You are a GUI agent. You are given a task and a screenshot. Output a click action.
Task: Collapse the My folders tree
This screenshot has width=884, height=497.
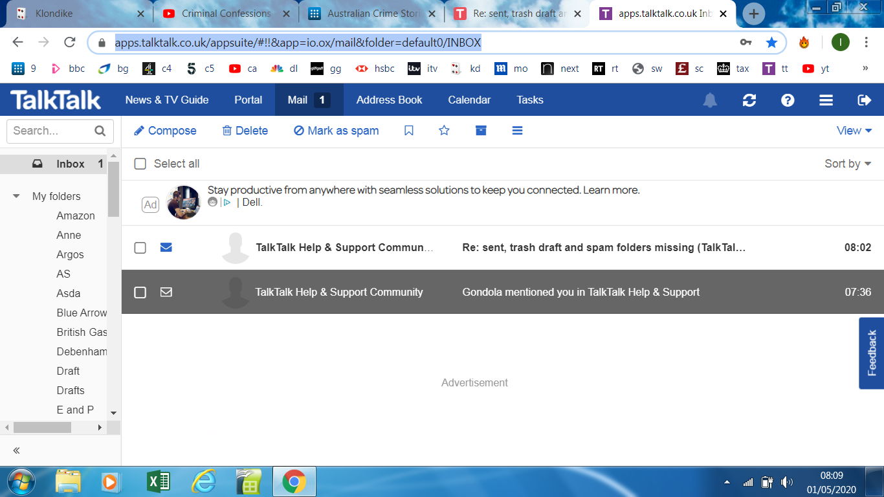(x=16, y=196)
